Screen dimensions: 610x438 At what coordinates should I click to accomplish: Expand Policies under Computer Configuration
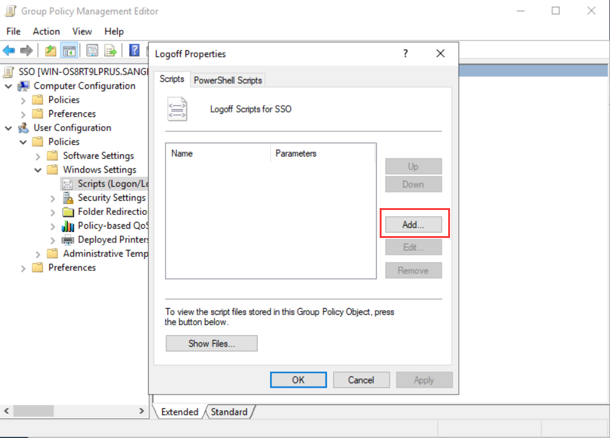pos(23,100)
